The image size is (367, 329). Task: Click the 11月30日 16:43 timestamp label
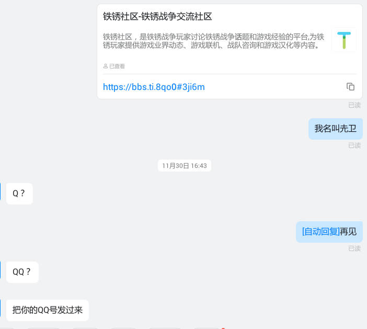(185, 166)
